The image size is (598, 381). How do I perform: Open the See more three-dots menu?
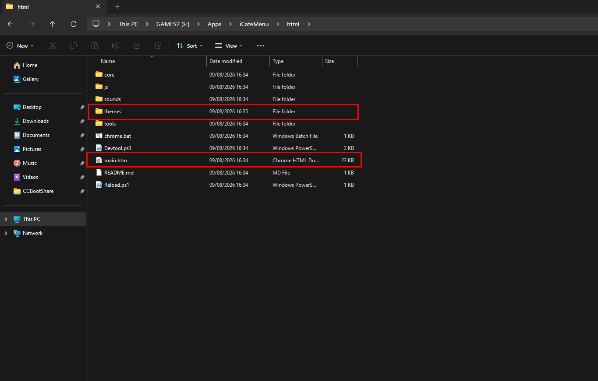pos(261,45)
